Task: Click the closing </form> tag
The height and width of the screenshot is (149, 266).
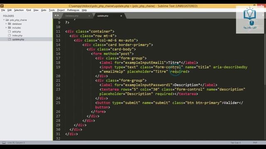Action: 98,112
